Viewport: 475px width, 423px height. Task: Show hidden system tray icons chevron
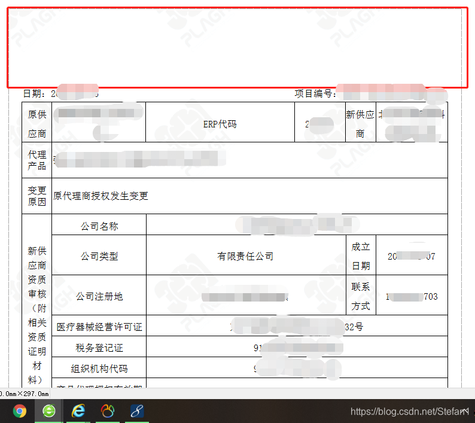click(x=465, y=411)
